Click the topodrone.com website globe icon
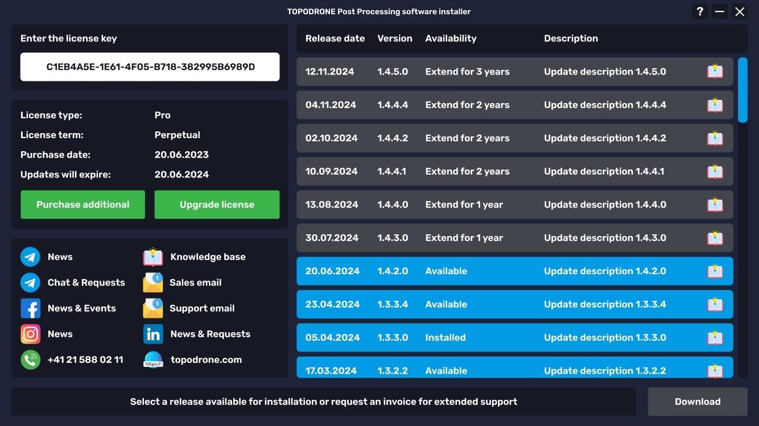Screen dimensions: 759x426 [x=153, y=359]
